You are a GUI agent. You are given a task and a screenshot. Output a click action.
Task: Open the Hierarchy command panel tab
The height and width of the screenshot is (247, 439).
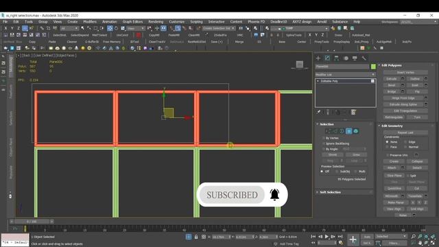(x=336, y=58)
